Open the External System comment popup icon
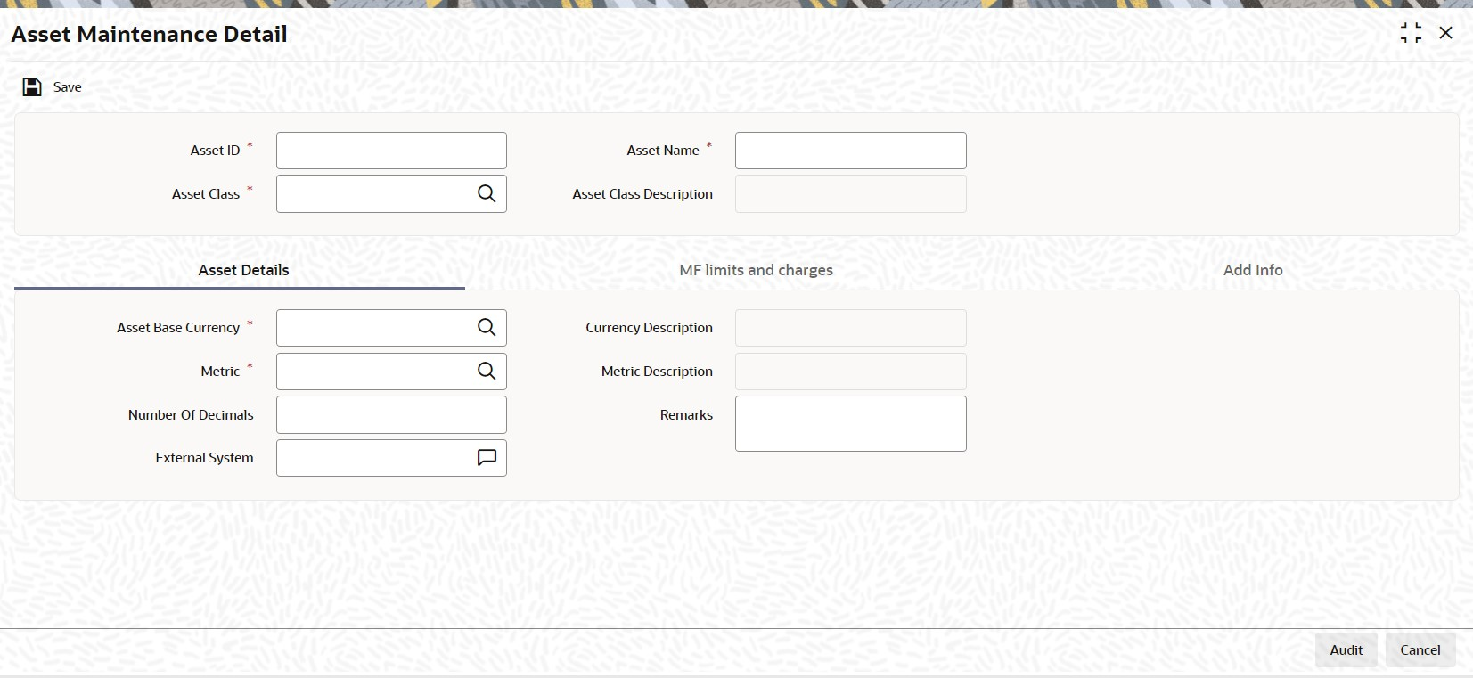 [487, 458]
